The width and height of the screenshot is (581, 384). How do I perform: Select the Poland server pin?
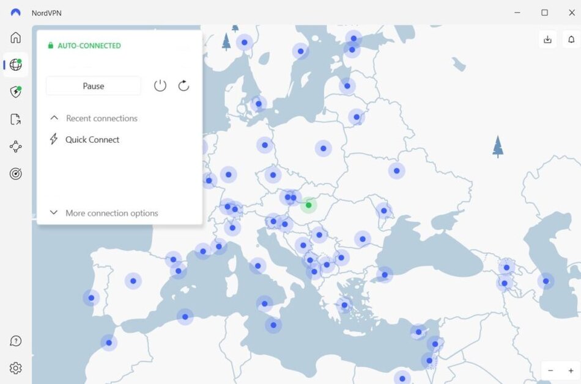tap(323, 148)
